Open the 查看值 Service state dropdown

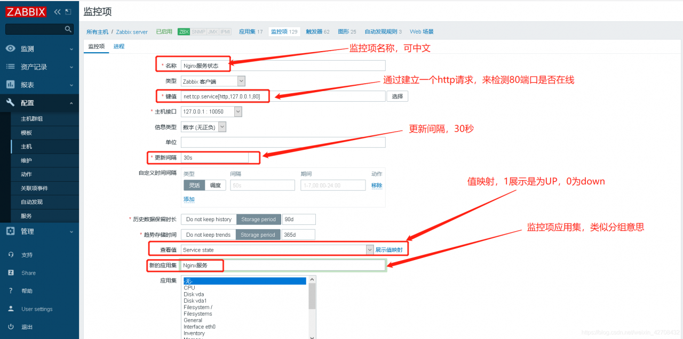pos(277,249)
